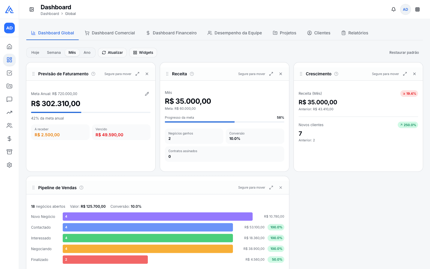This screenshot has height=269, width=430.
Task: Grab the Receita widget drag handle
Action: point(167,74)
